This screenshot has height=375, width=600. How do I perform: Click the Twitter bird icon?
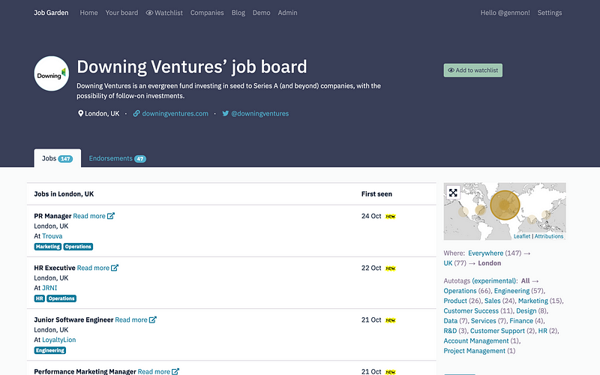click(x=226, y=113)
